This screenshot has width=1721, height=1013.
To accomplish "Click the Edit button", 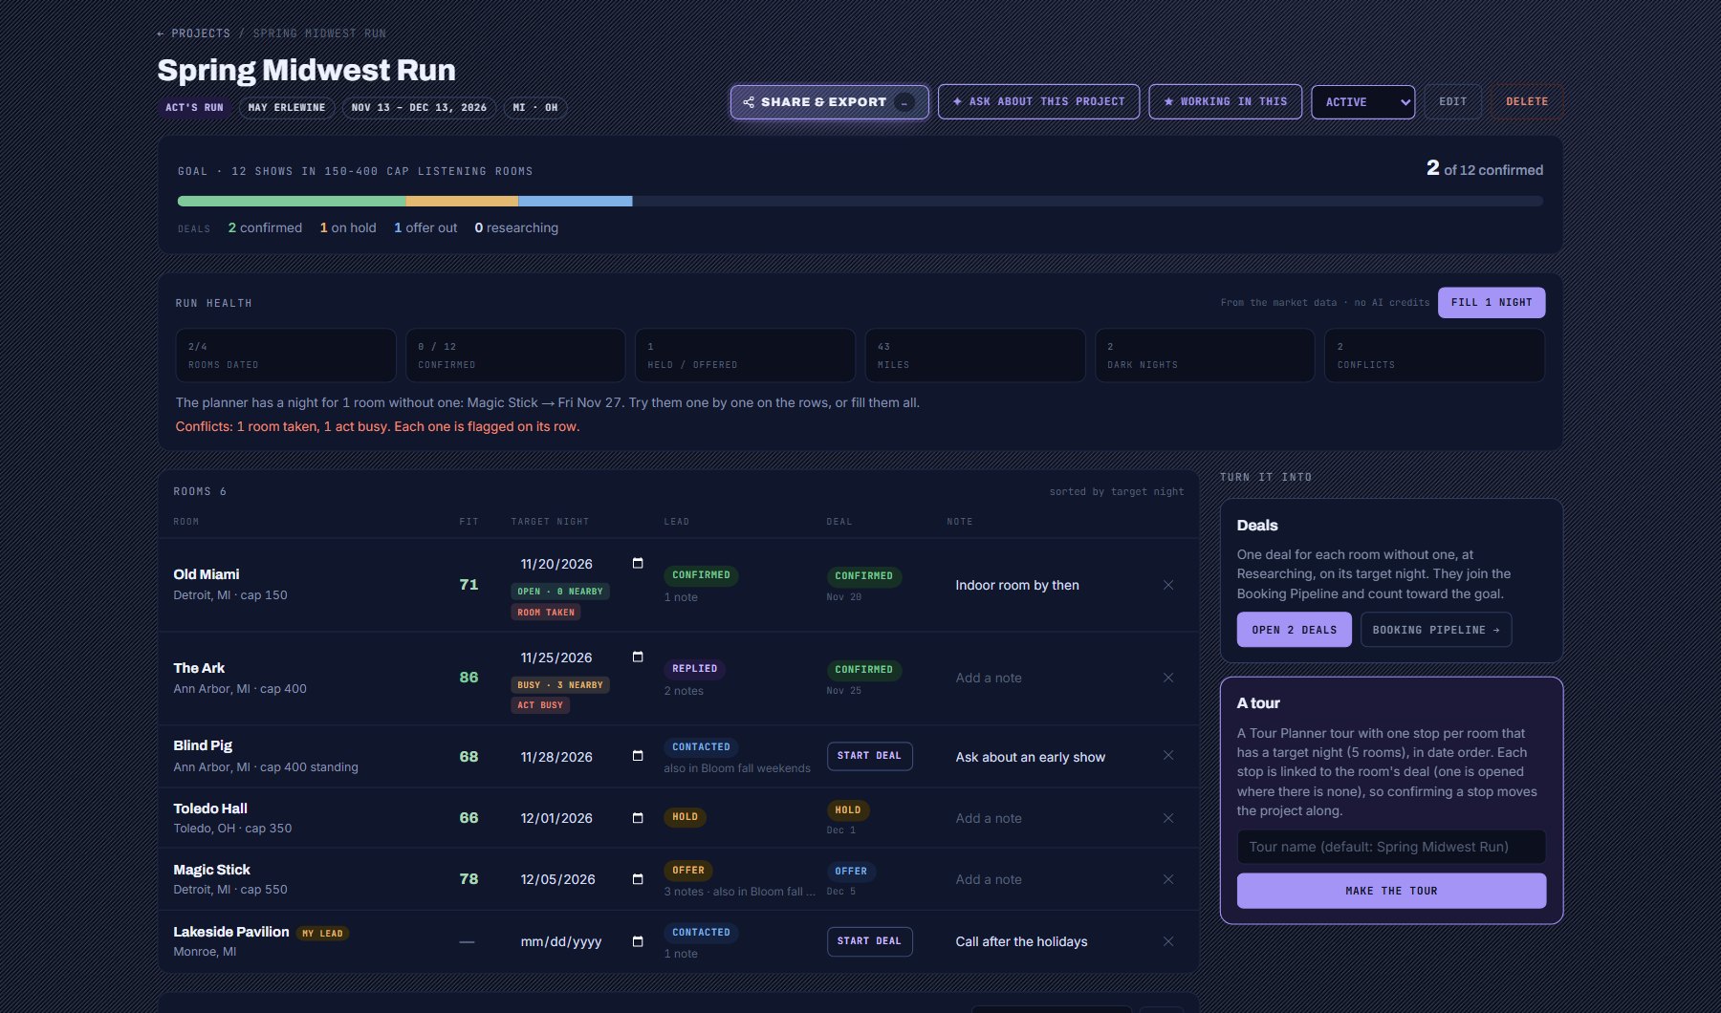I will (x=1452, y=101).
